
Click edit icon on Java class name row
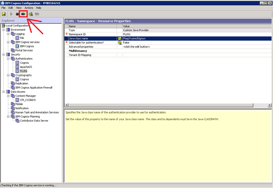[120, 39]
